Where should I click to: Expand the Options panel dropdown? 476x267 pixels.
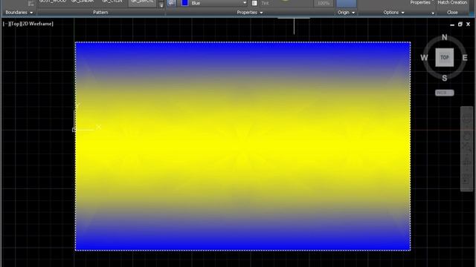(393, 13)
